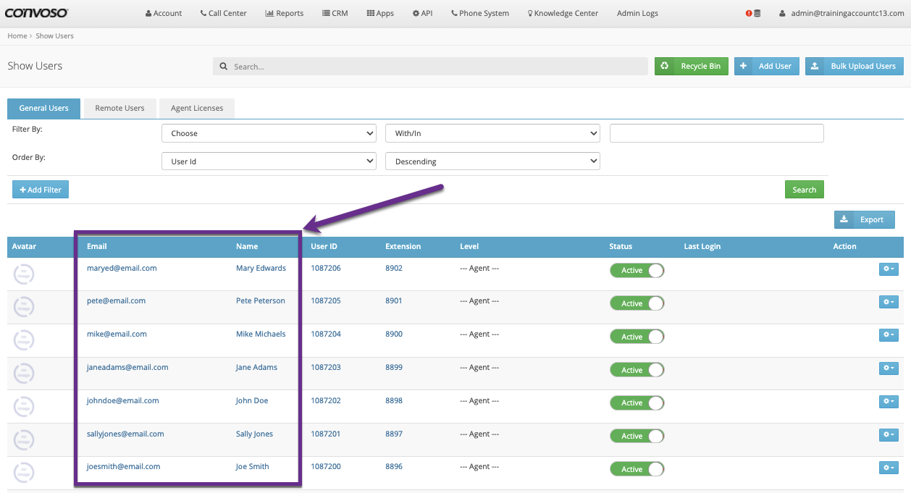911x493 pixels.
Task: Open the Order By 'User Id' dropdown
Action: point(269,161)
